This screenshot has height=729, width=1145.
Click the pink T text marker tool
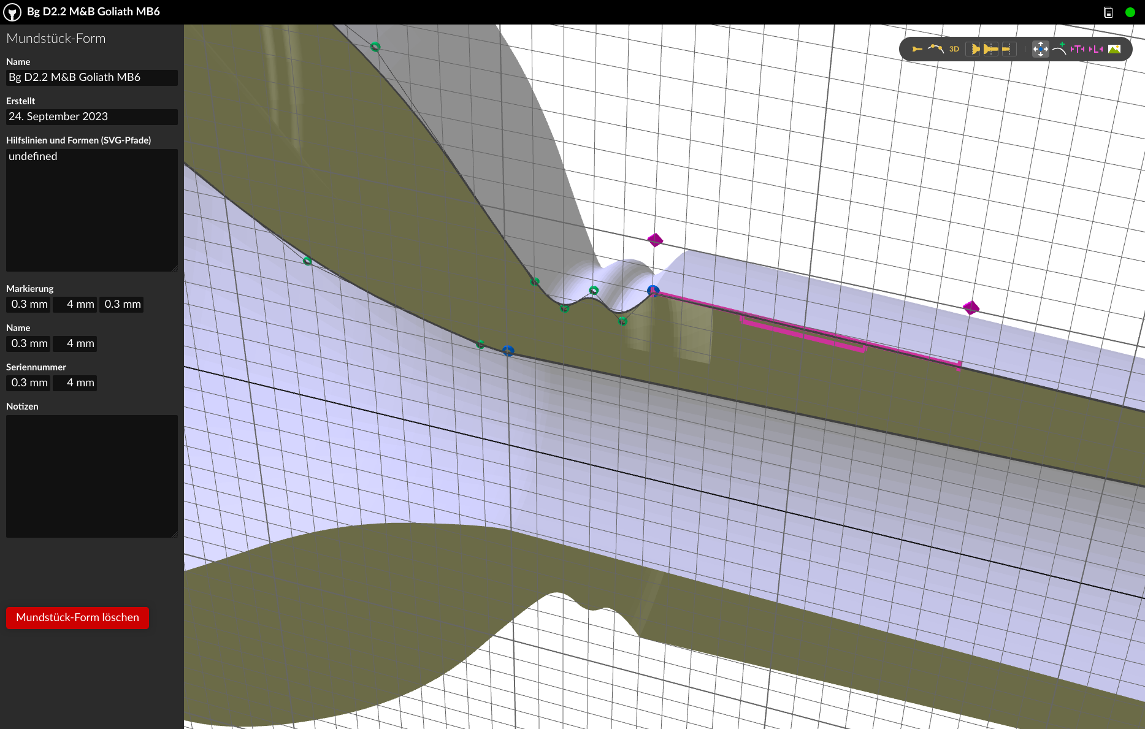[x=1078, y=49]
